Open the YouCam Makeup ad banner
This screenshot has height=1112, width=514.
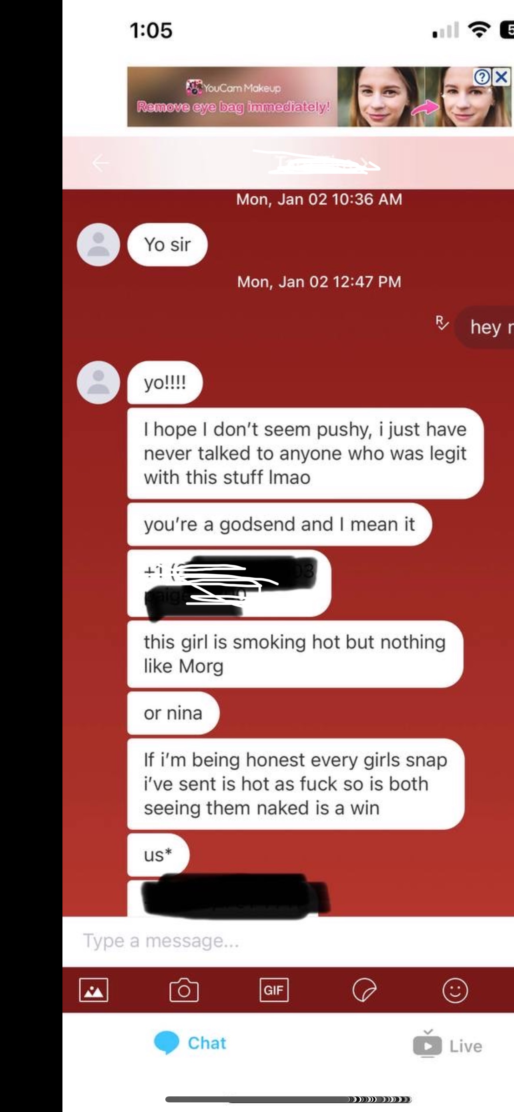pyautogui.click(x=319, y=96)
